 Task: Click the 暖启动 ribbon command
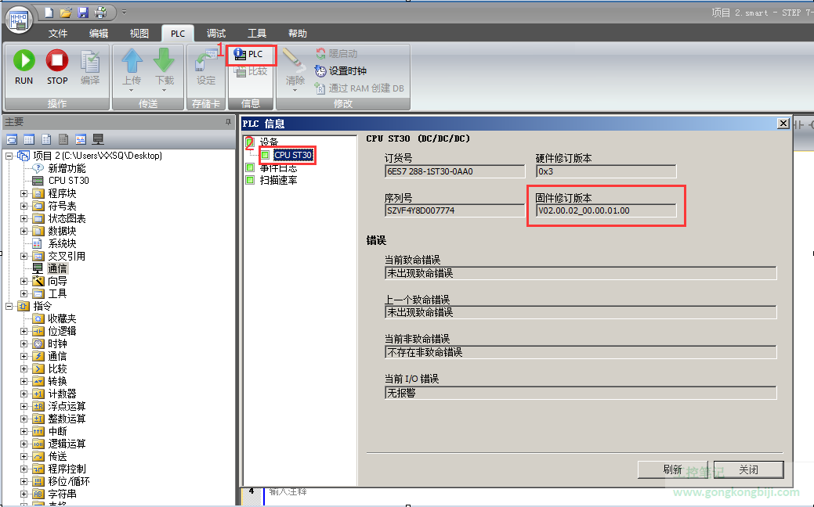pyautogui.click(x=336, y=53)
